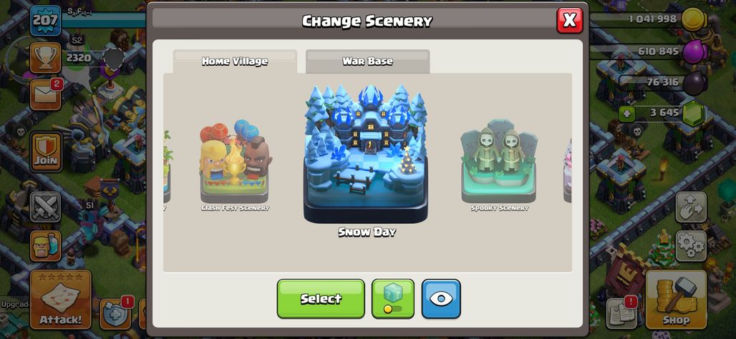The height and width of the screenshot is (339, 736).
Task: Open the crossed swords battle log icon
Action: click(46, 207)
